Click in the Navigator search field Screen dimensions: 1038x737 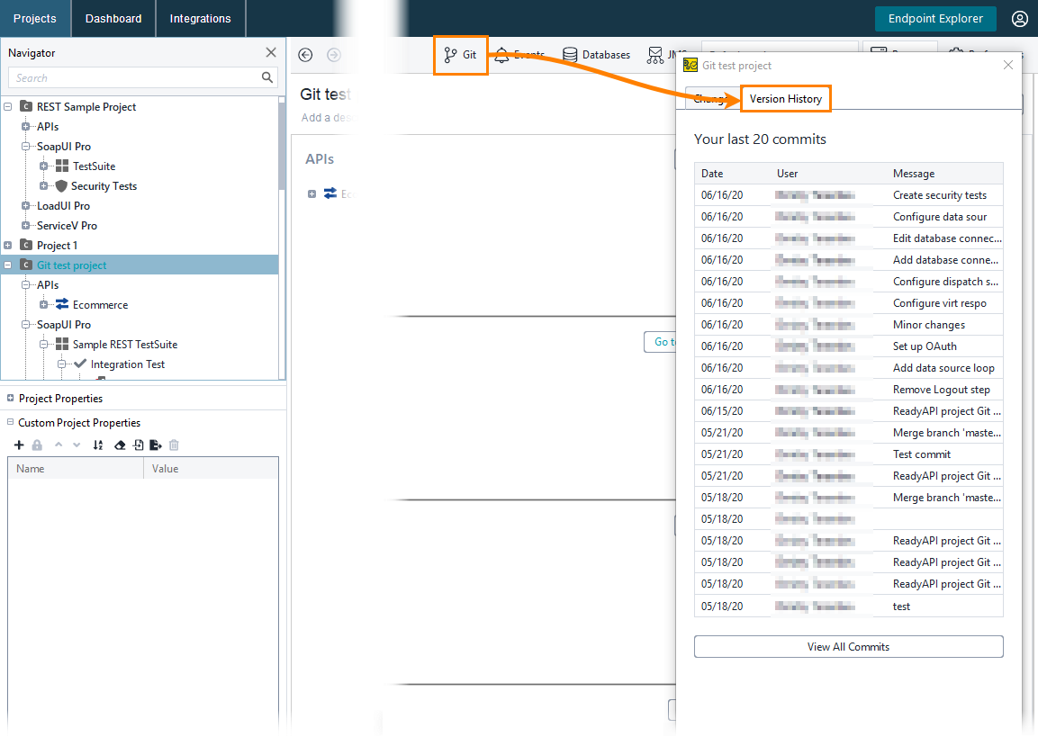tap(136, 77)
